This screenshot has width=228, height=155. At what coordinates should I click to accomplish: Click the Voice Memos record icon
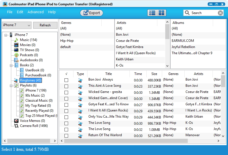coord(16,121)
